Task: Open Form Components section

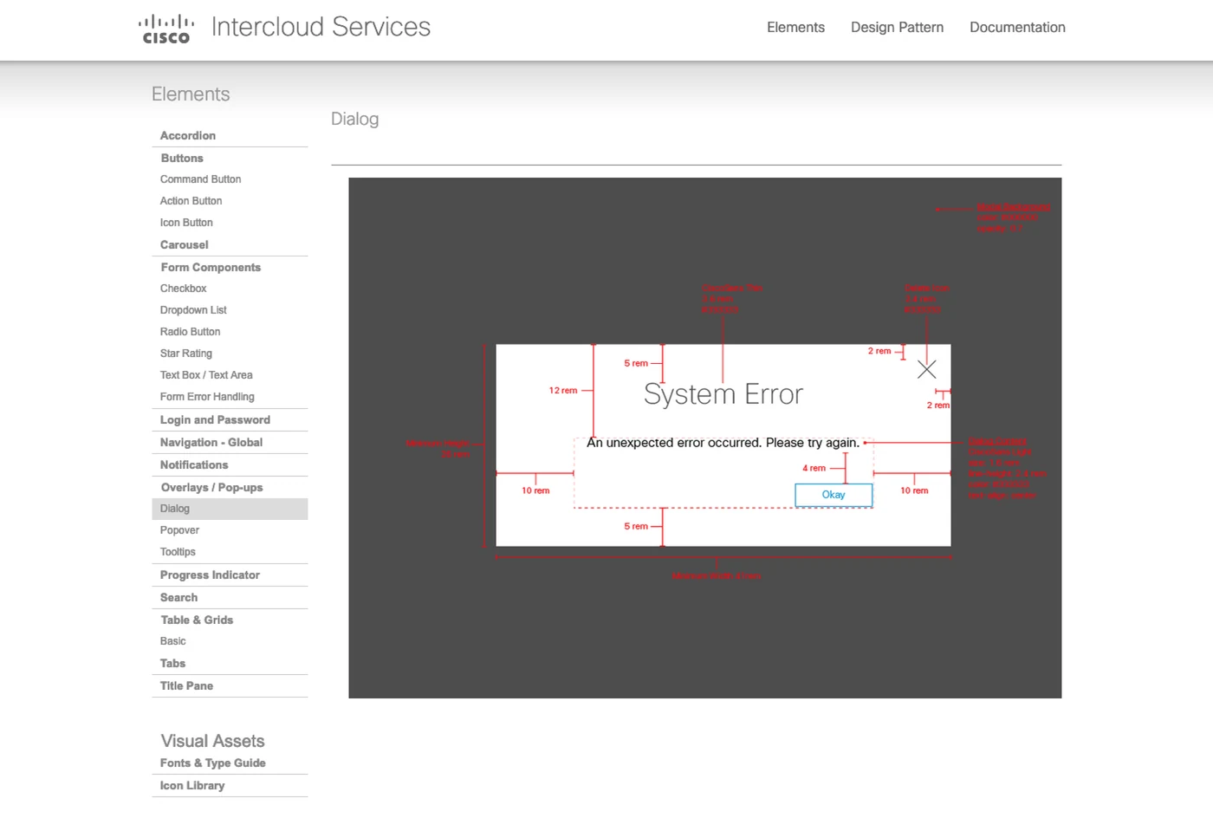Action: point(211,268)
